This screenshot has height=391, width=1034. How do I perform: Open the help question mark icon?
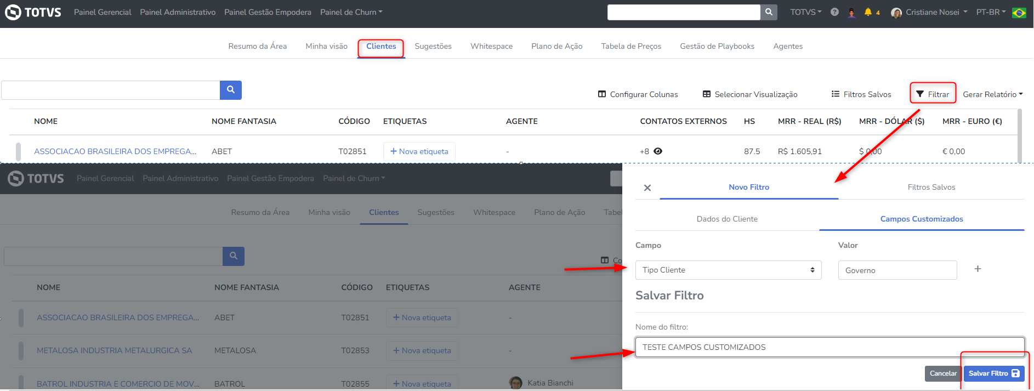[834, 12]
